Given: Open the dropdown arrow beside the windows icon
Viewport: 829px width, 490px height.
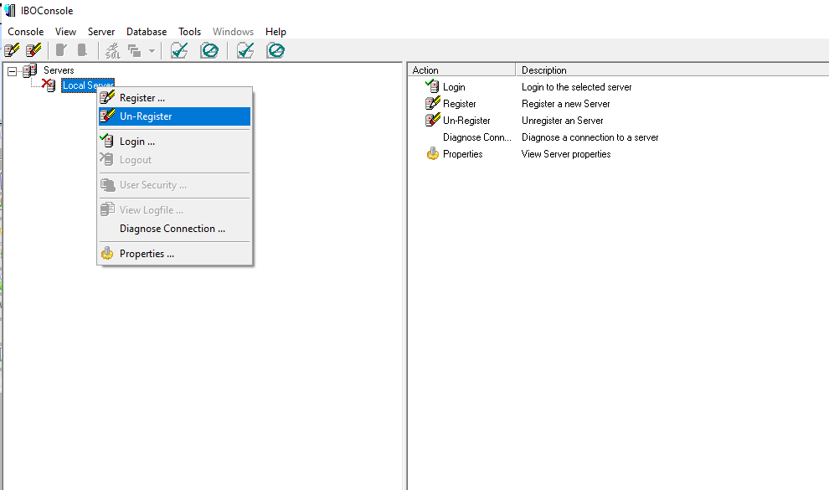Looking at the screenshot, I should tap(152, 51).
